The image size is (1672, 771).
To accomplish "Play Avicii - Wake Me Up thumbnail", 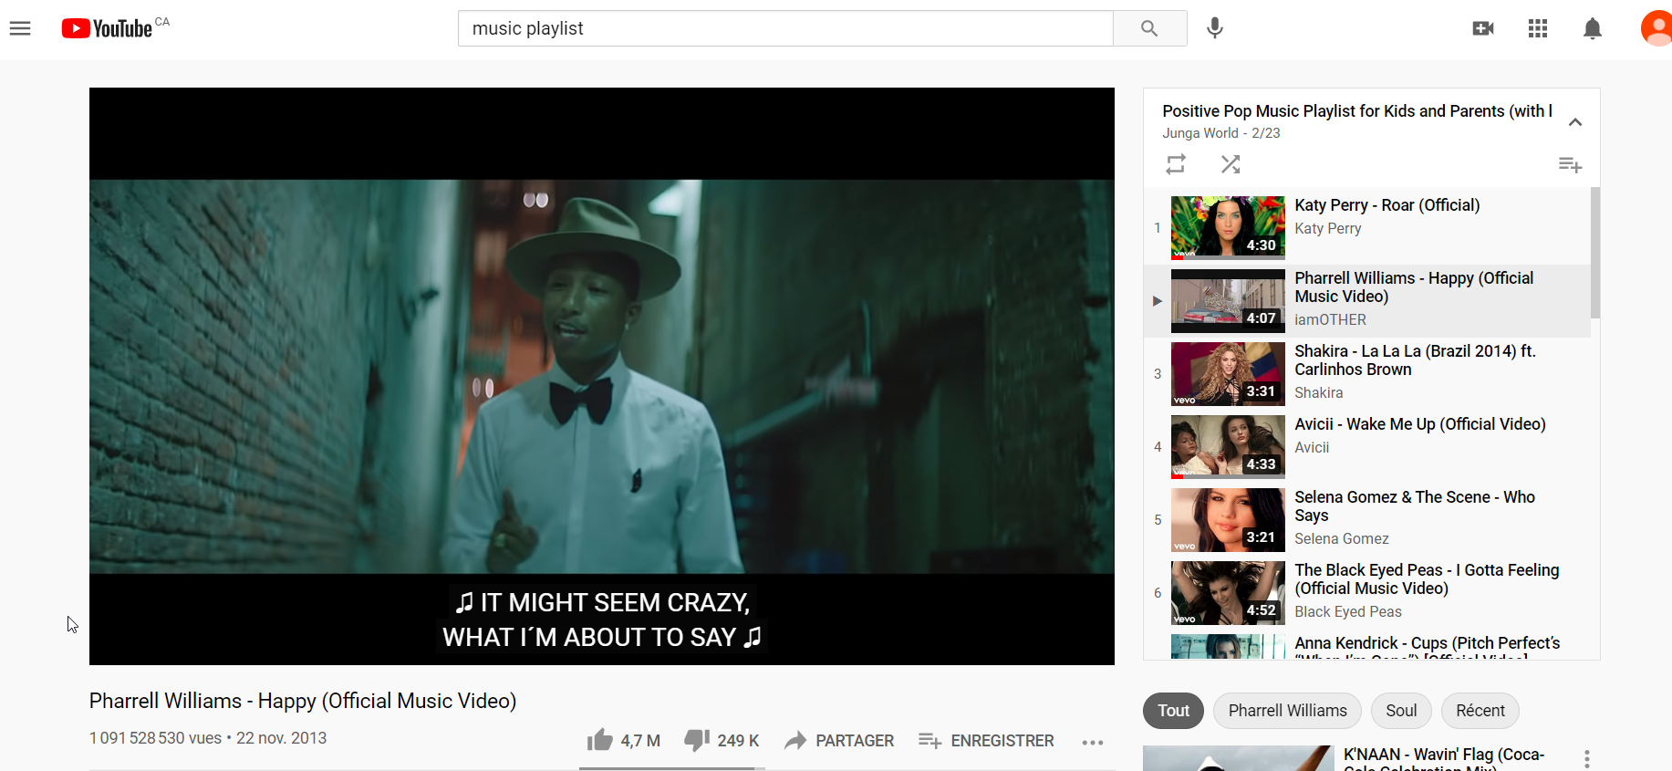I will [x=1228, y=447].
